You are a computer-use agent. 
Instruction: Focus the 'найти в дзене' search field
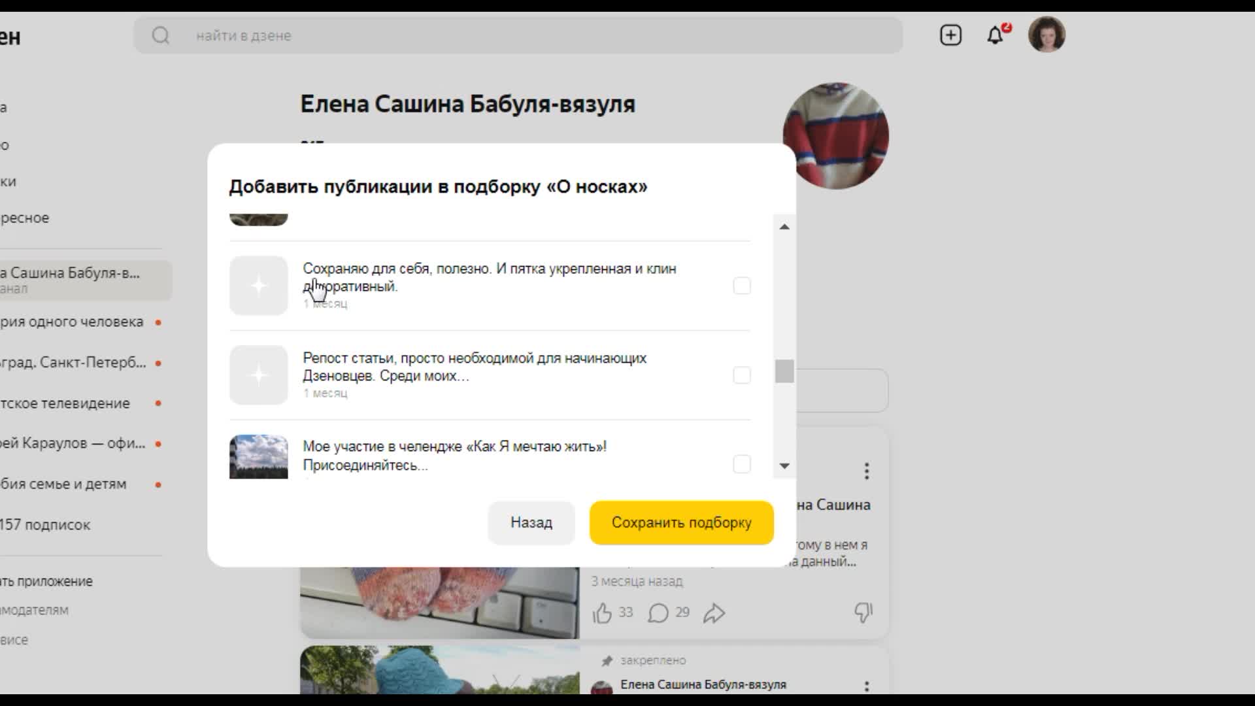point(518,35)
